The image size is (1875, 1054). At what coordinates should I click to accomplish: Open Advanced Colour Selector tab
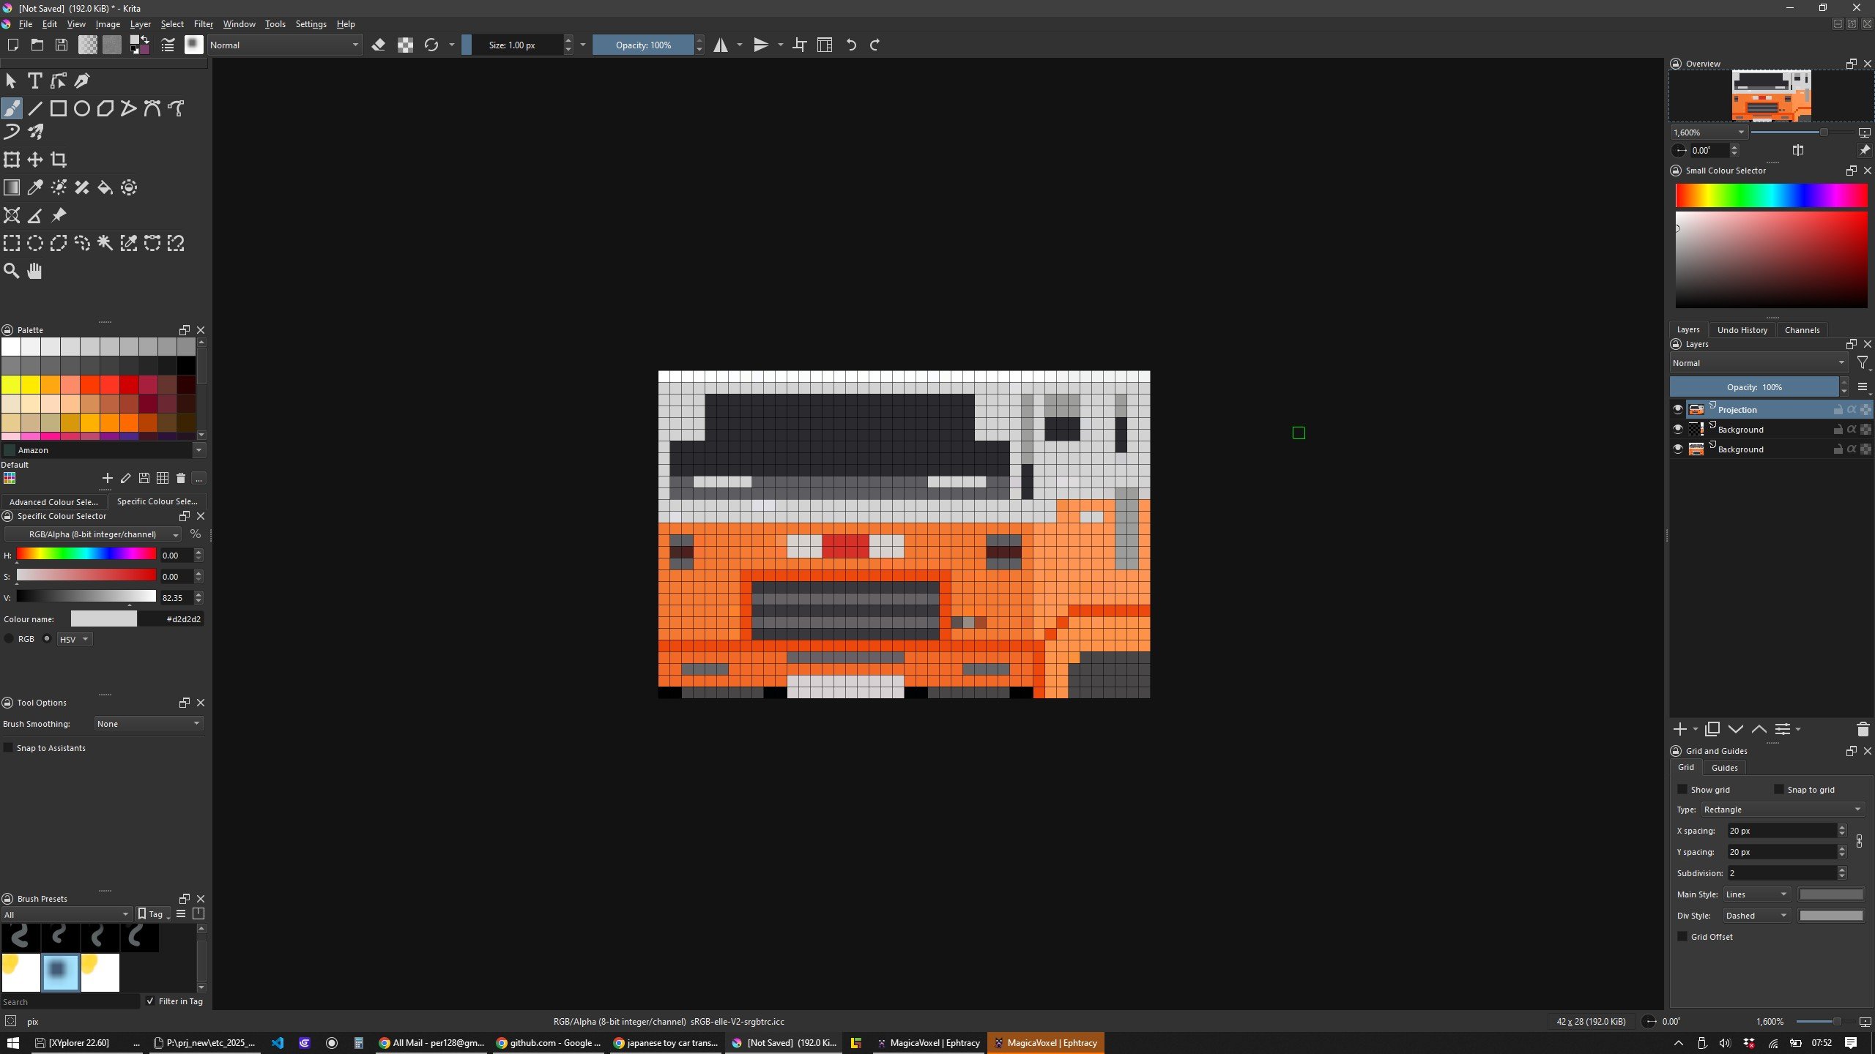click(53, 501)
